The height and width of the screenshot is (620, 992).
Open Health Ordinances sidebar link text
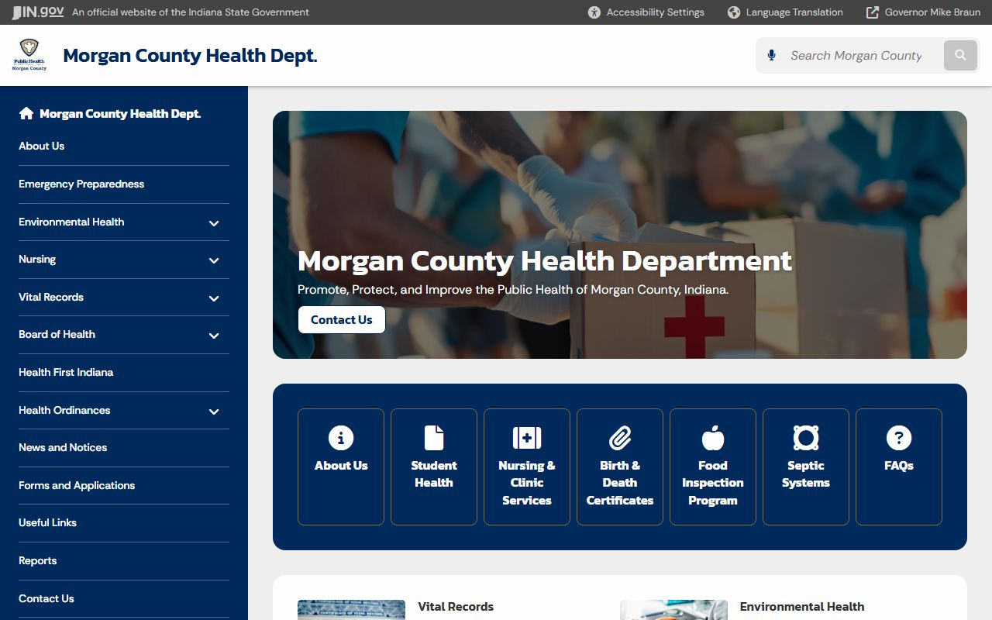(64, 410)
